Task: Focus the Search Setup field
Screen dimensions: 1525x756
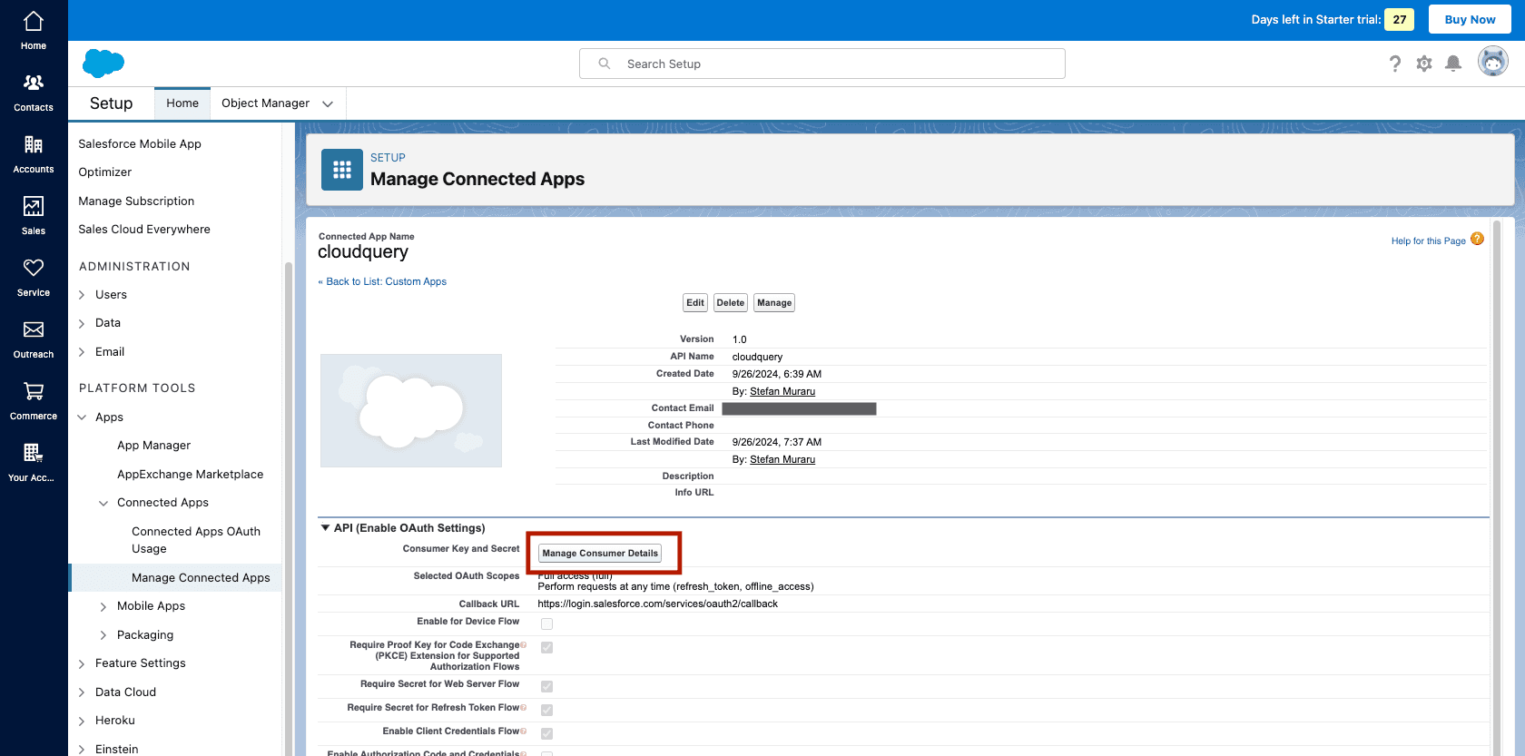Action: [x=822, y=64]
